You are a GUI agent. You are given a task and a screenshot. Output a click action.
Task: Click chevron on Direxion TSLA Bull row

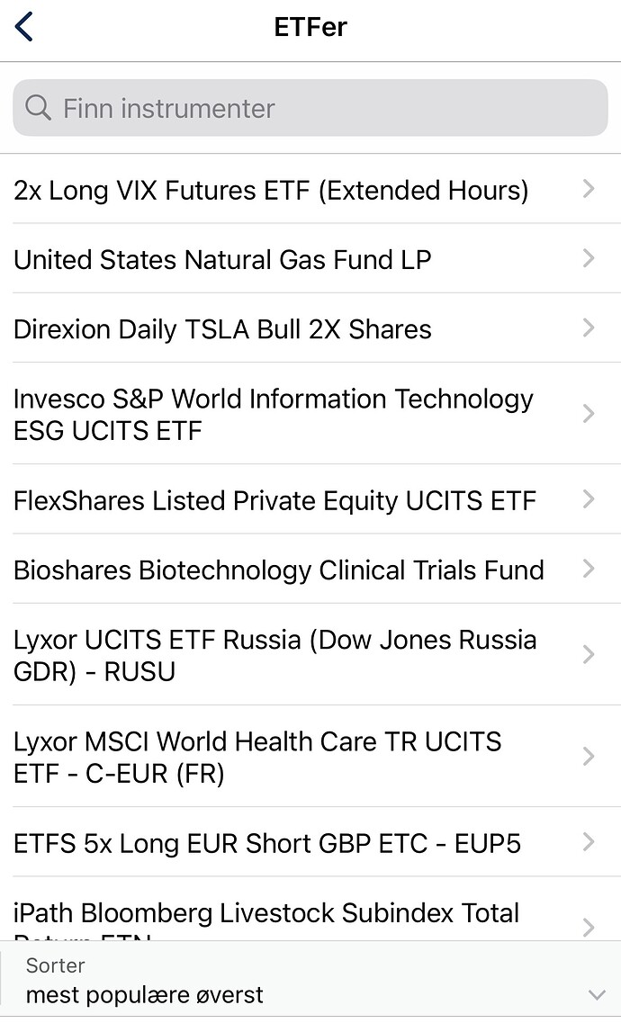click(589, 328)
